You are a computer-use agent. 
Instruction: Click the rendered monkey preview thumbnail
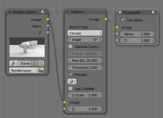(27, 47)
